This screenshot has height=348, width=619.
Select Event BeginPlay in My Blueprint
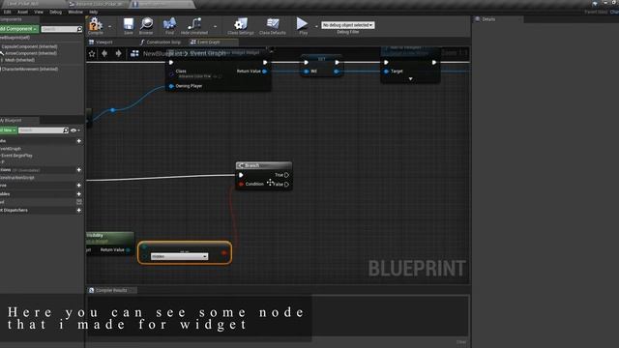[16, 156]
